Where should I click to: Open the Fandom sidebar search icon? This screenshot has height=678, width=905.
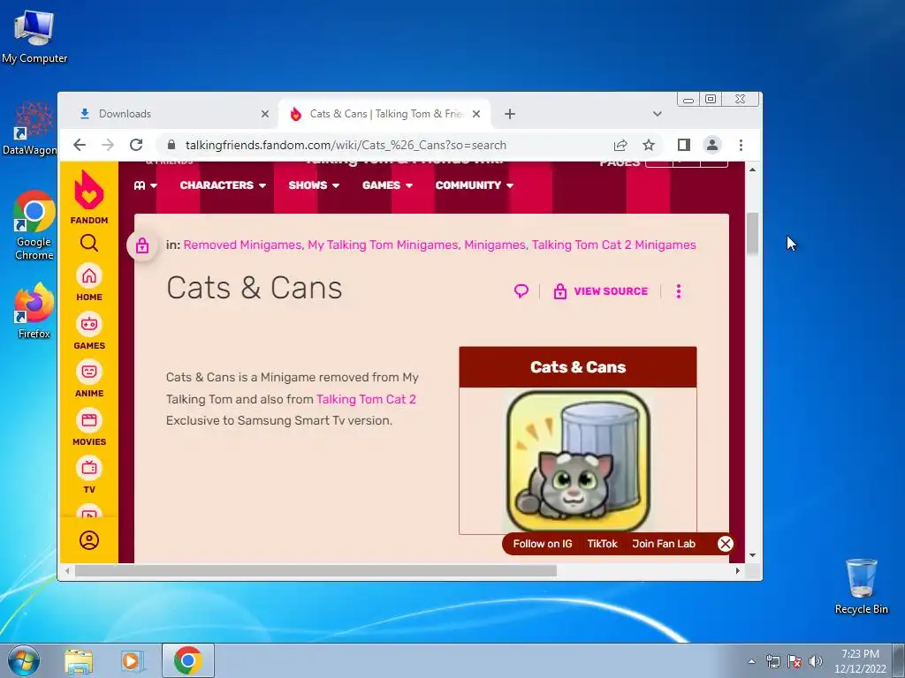(x=89, y=243)
